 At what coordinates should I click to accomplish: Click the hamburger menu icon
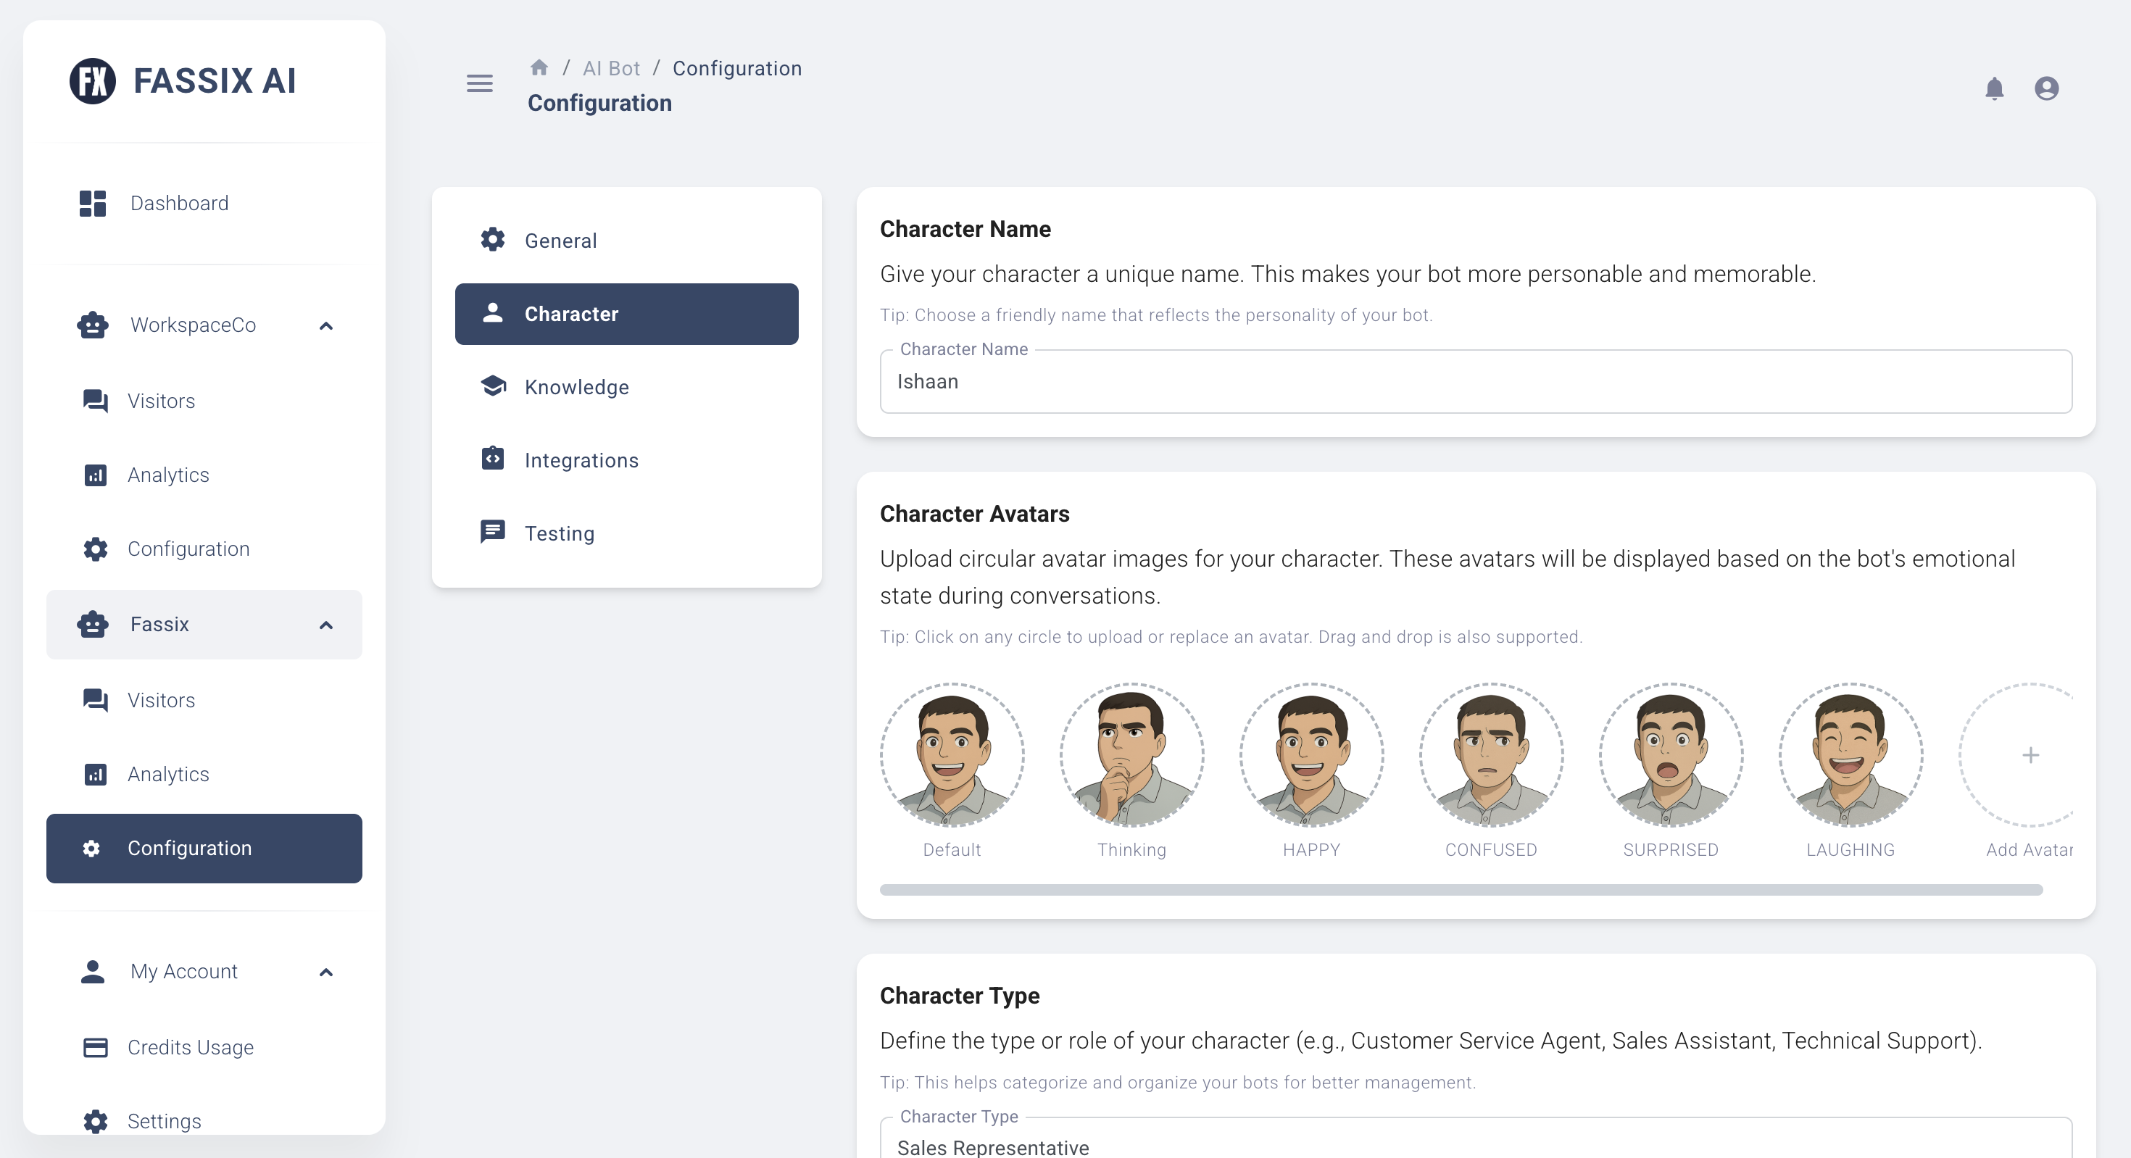(x=479, y=83)
